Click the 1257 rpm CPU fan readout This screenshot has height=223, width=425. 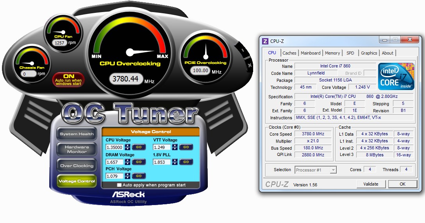pyautogui.click(x=60, y=43)
